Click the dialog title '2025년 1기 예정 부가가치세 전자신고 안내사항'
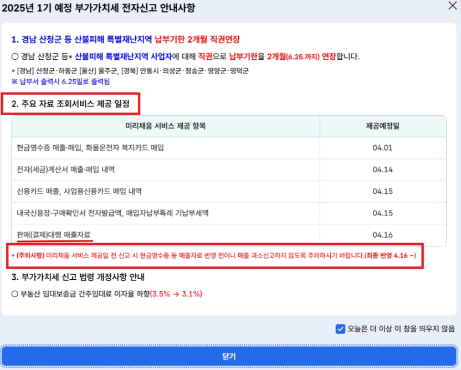This screenshot has width=461, height=370. (x=99, y=8)
